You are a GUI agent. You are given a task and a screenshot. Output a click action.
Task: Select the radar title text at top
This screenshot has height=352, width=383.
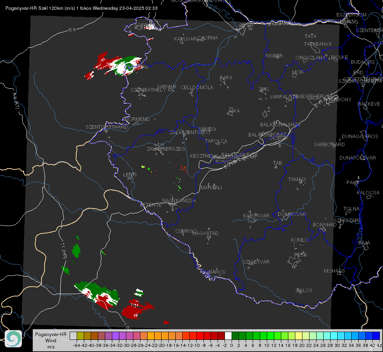(x=81, y=8)
